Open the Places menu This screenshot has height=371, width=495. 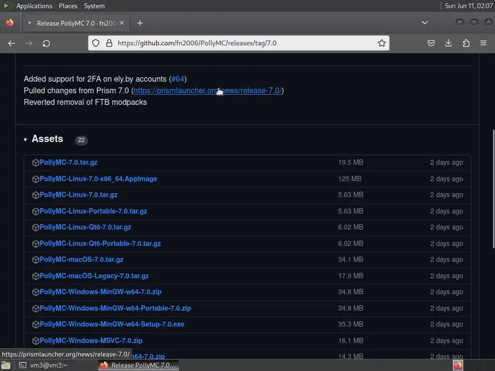pos(68,6)
